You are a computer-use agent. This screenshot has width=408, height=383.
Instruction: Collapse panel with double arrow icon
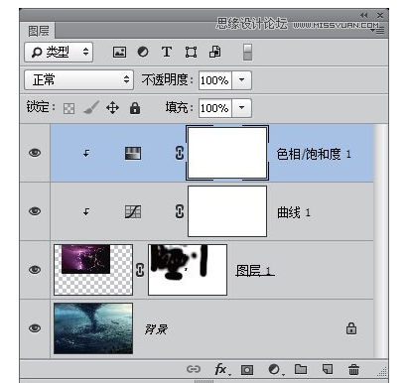pyautogui.click(x=364, y=15)
